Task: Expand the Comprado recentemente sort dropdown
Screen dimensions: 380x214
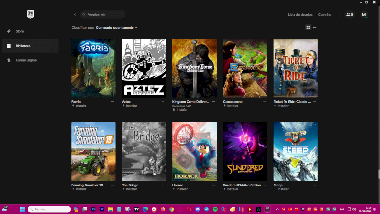Action: pos(116,28)
